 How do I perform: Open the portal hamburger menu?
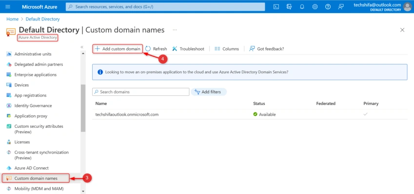click(x=8, y=7)
